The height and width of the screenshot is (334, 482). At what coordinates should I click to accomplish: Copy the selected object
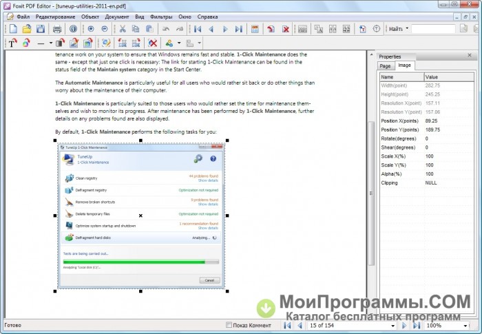pyautogui.click(x=136, y=29)
